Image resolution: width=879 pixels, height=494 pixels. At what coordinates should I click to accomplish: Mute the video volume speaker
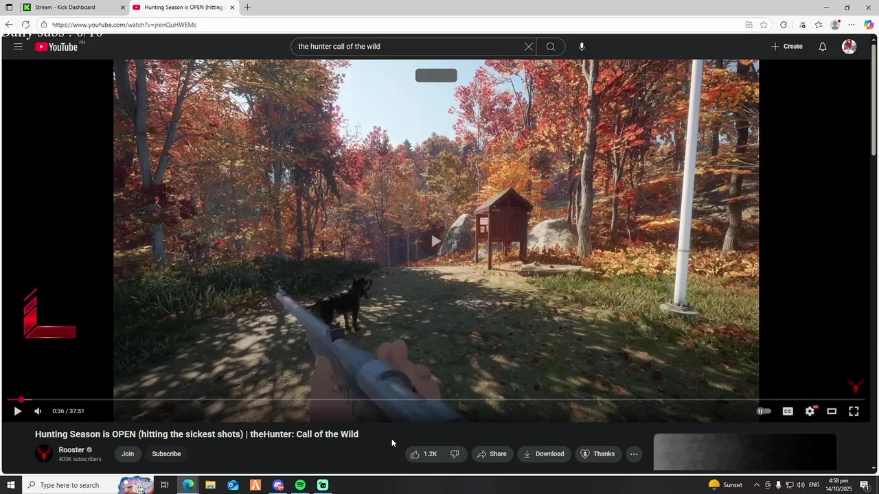[38, 411]
